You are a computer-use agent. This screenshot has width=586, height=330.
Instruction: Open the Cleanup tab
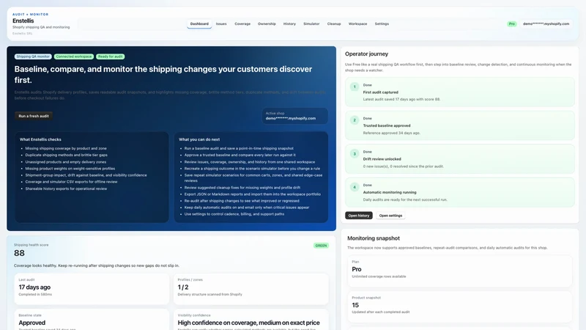pos(334,24)
